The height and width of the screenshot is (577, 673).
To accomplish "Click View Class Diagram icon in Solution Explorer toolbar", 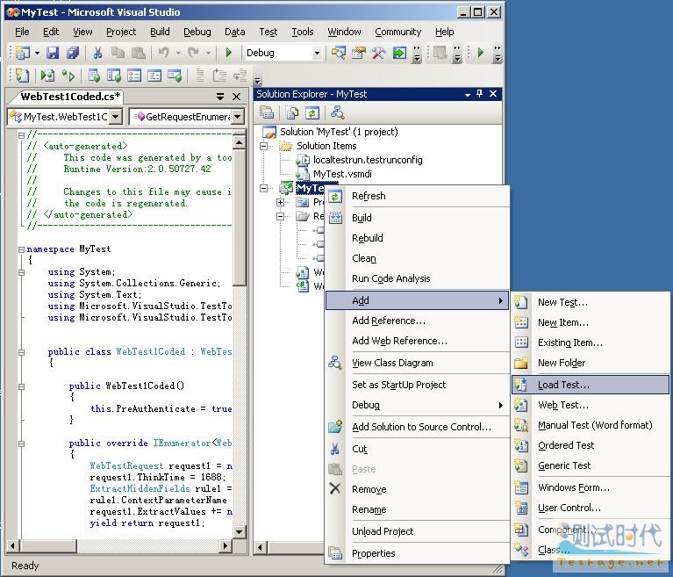I will pyautogui.click(x=337, y=112).
